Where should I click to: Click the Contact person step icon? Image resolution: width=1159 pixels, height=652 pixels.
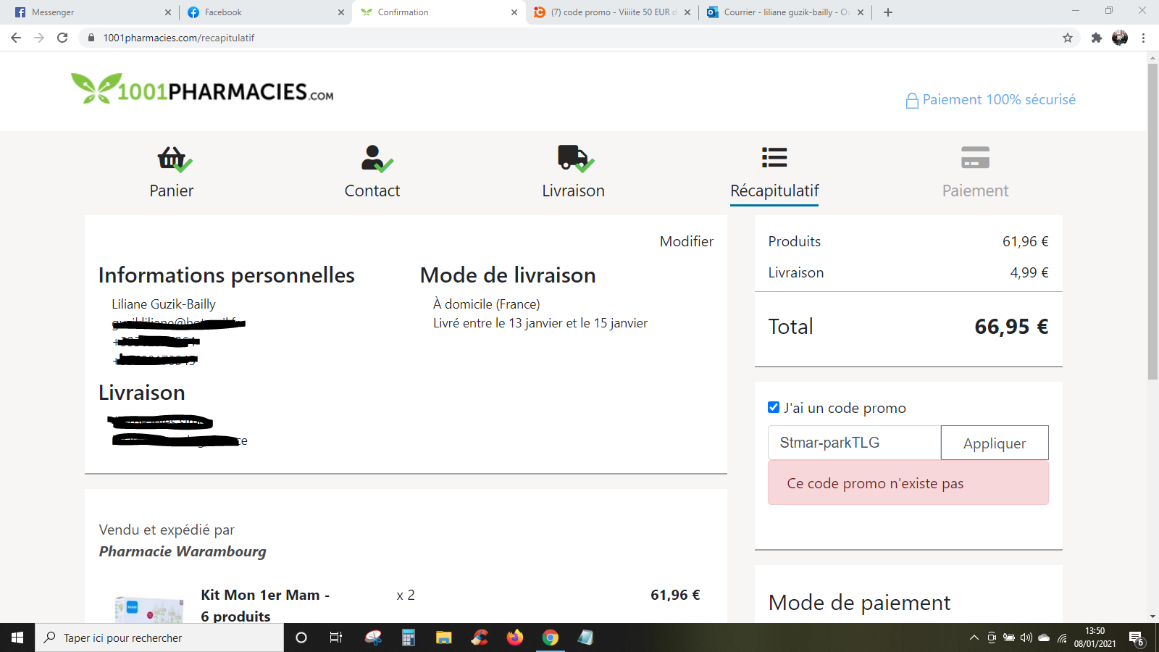374,158
